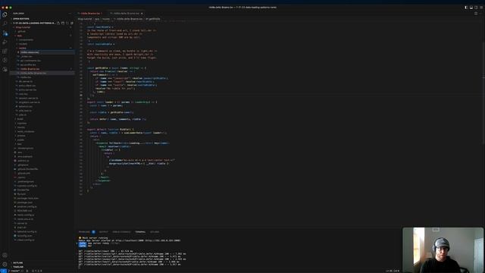Open entry.client.tsx in file tree

tap(27, 86)
